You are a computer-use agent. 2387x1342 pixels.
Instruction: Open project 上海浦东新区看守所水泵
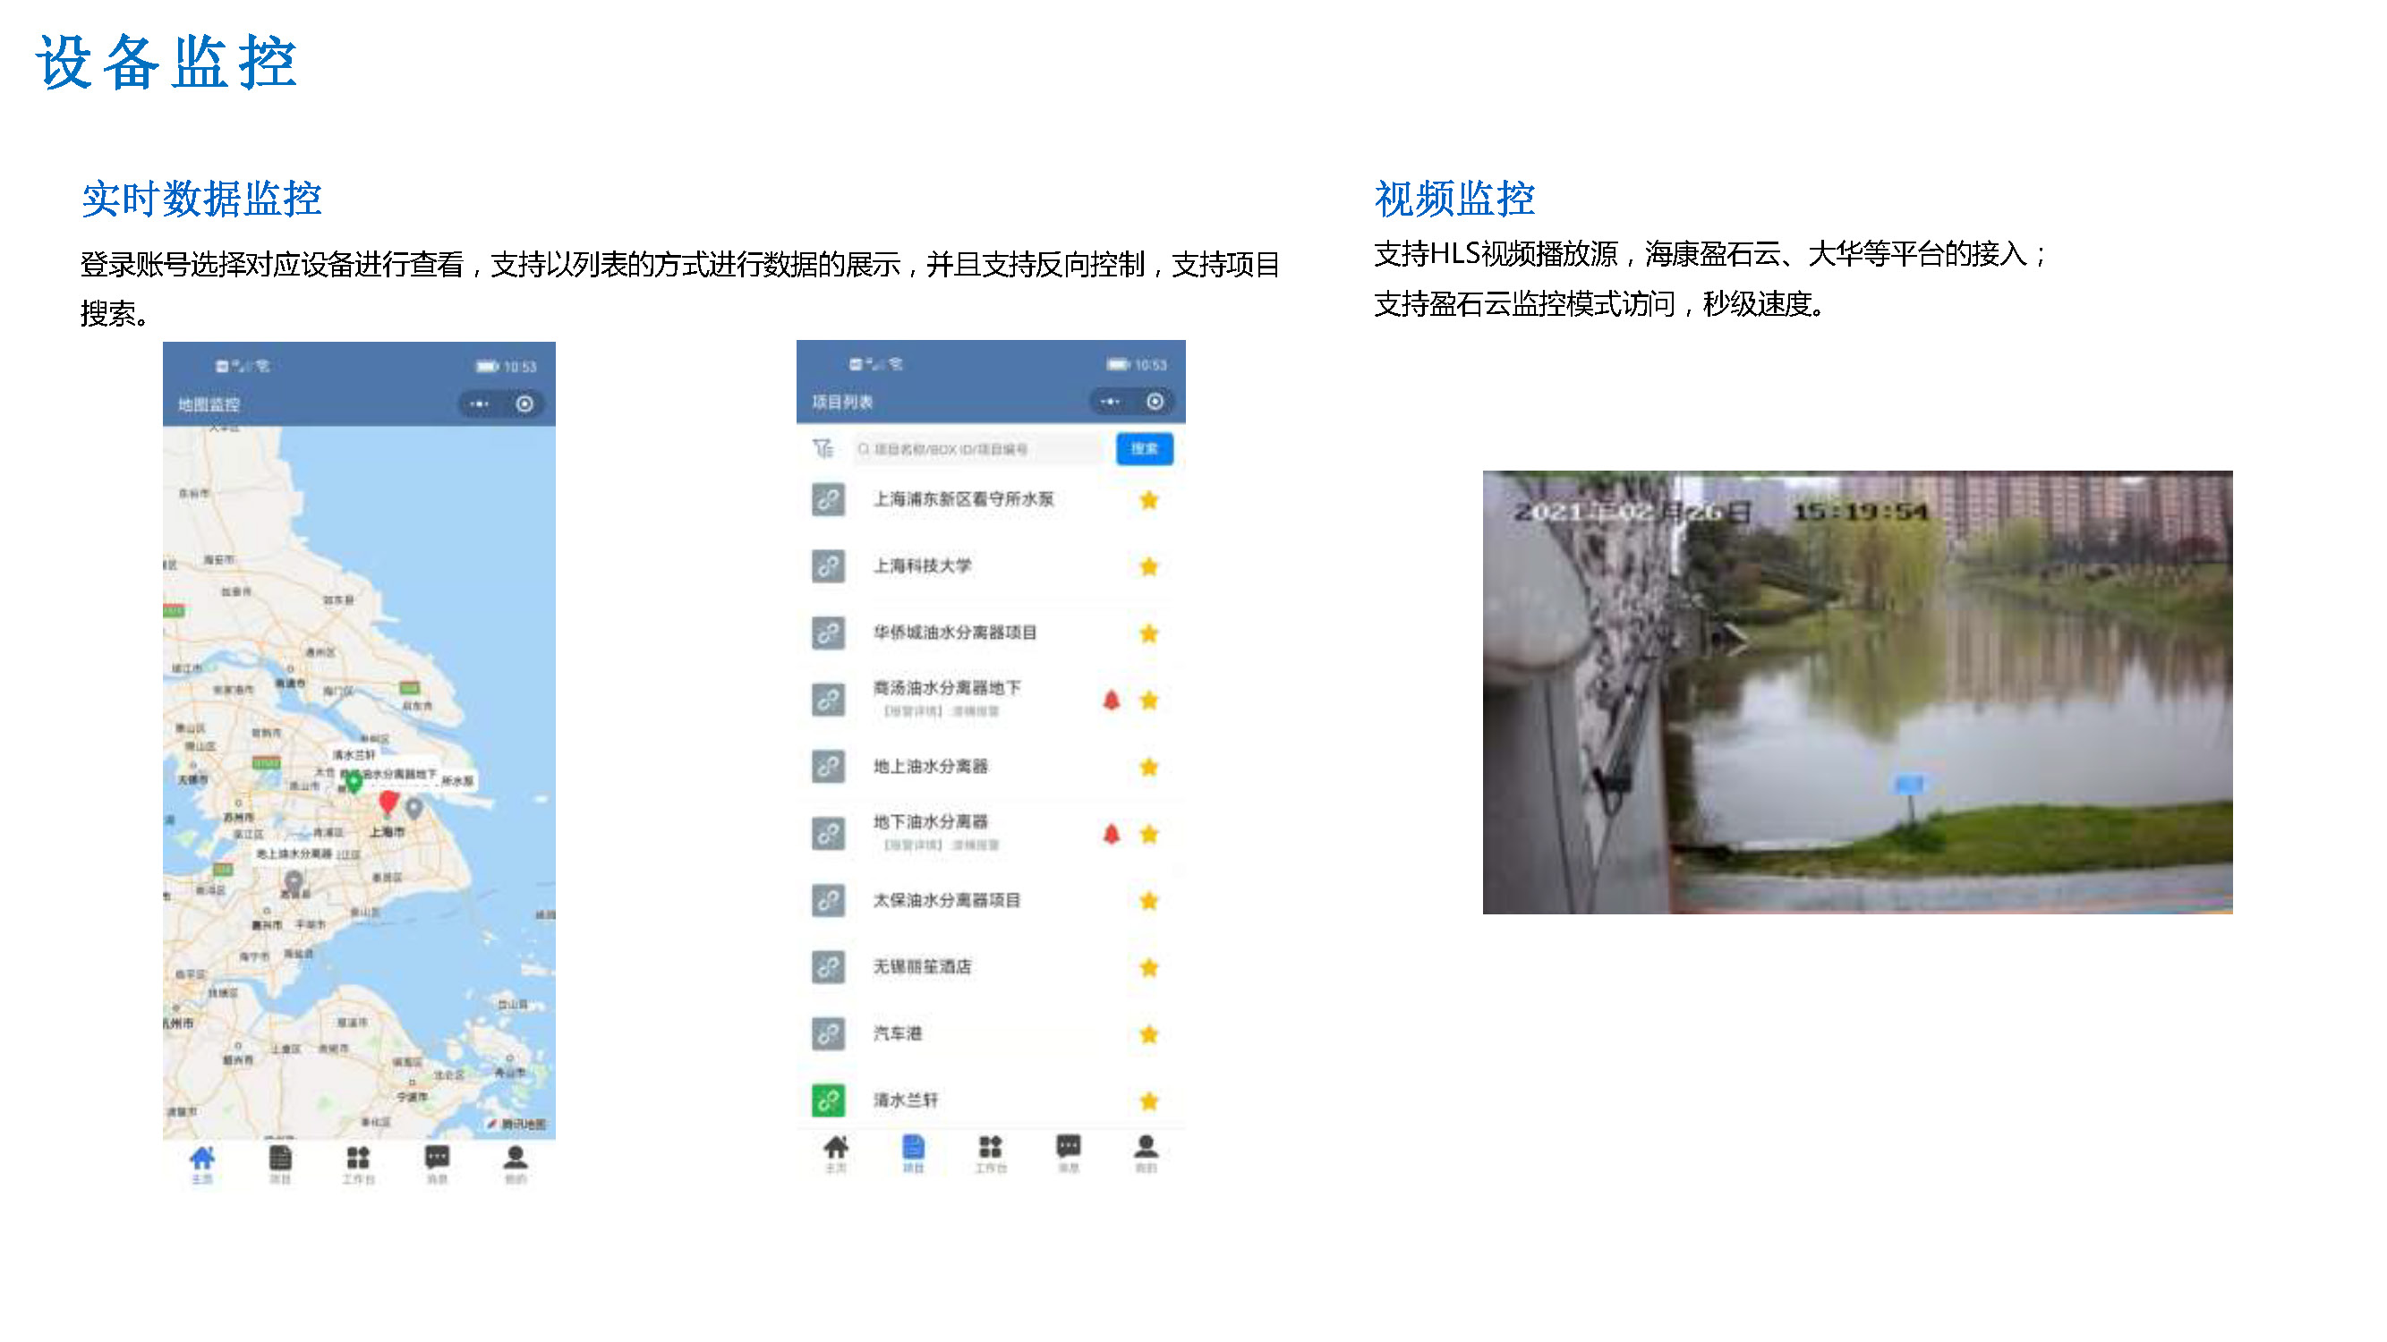(964, 499)
